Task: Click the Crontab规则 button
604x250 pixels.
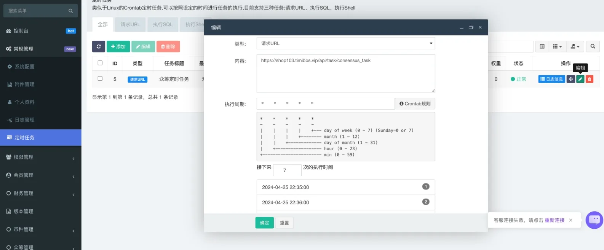Action: click(x=415, y=104)
